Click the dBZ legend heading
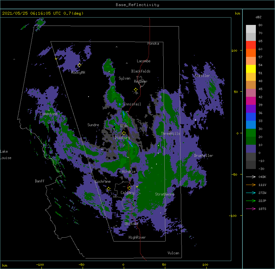Screen dimensions: 275x269 [x=258, y=17]
